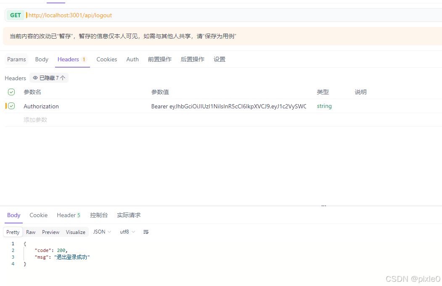The image size is (442, 286).
Task: Toggle display of the 7 hidden headers
Action: (49, 78)
